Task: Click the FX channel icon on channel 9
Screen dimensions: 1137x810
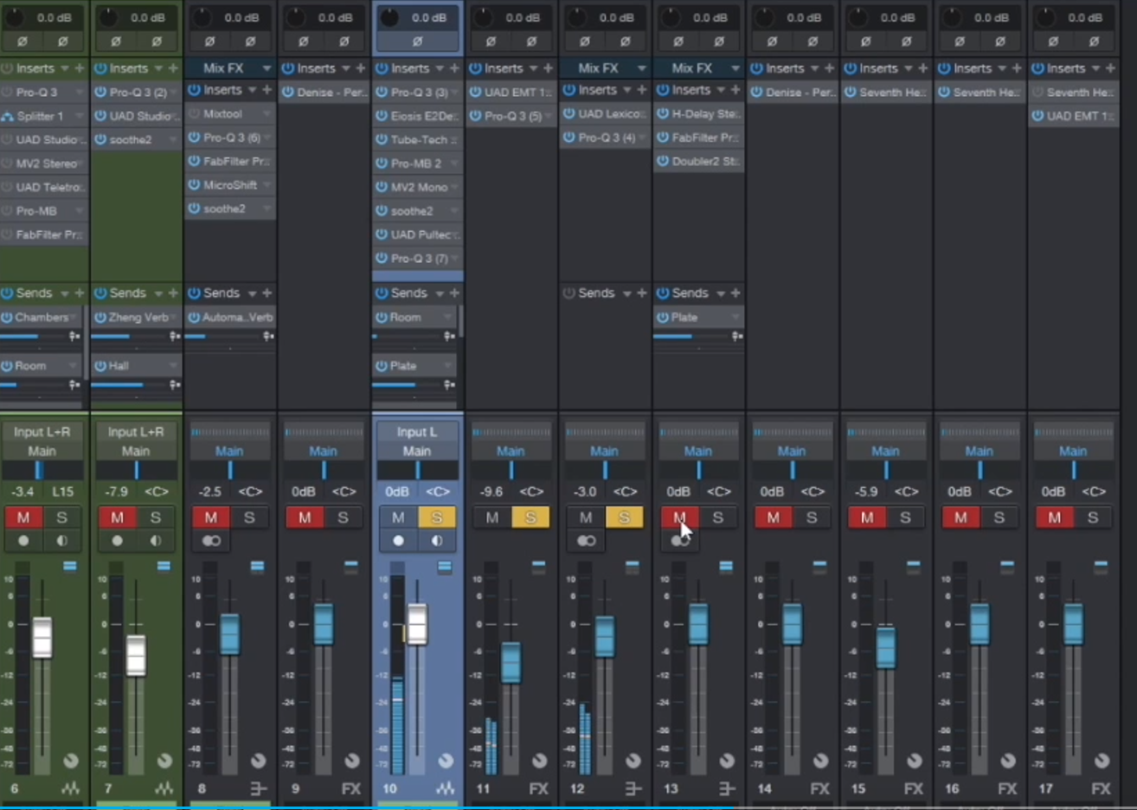Action: click(350, 788)
